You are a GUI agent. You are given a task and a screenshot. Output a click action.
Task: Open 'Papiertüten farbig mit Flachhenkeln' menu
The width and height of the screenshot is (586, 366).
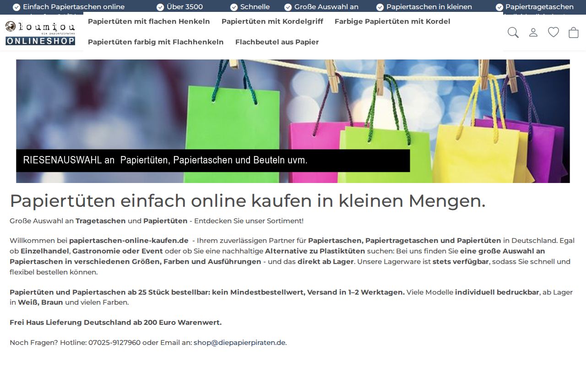point(156,42)
